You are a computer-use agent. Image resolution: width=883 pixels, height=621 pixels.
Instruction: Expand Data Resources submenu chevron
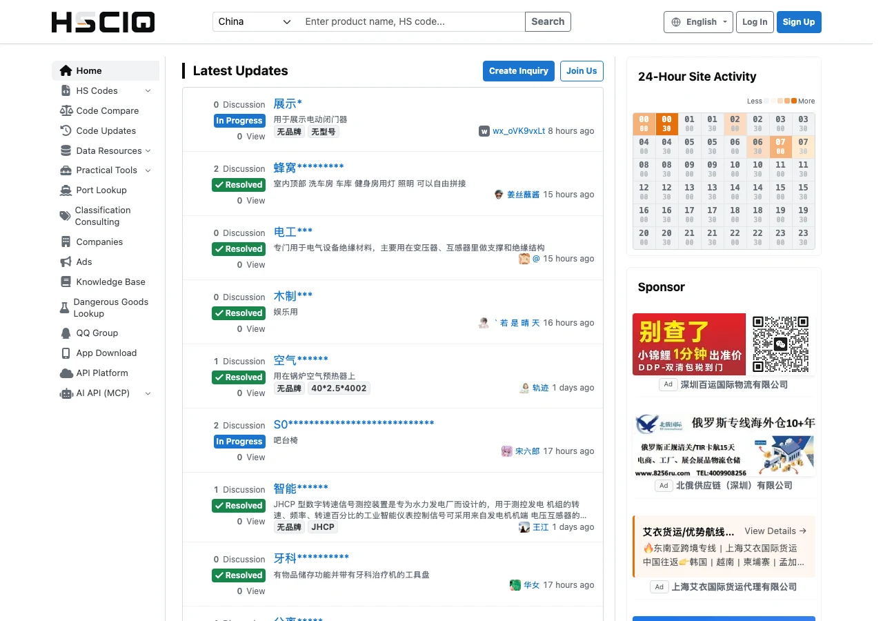(x=148, y=150)
